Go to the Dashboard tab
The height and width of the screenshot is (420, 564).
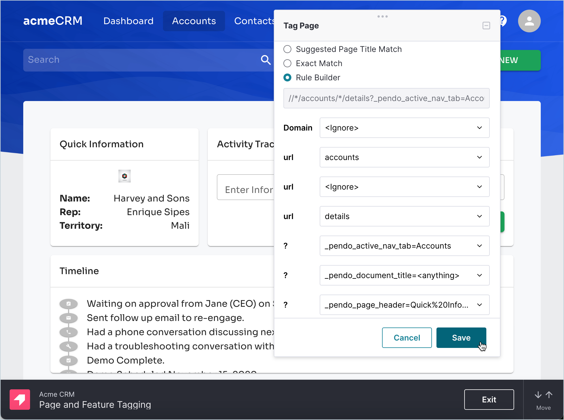tap(128, 21)
